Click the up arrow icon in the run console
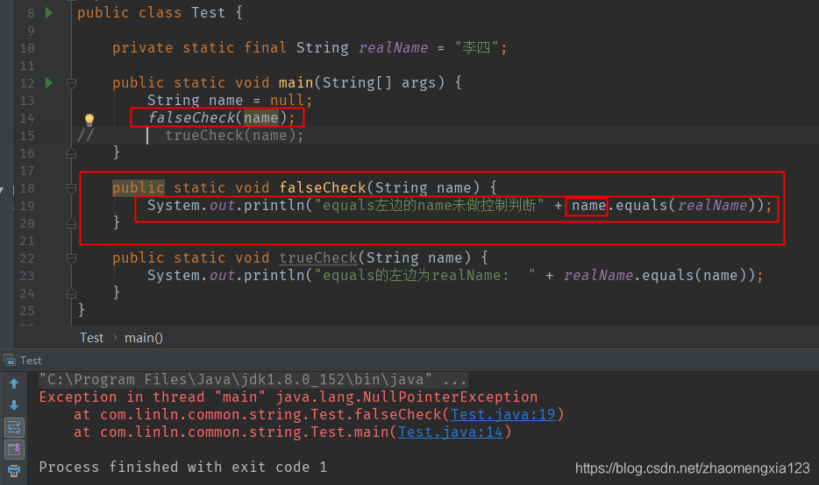Screen dimensions: 819x485 pyautogui.click(x=14, y=383)
